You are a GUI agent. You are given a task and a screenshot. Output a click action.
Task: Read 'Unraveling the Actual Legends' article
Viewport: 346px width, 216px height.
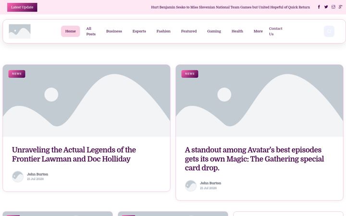74,154
